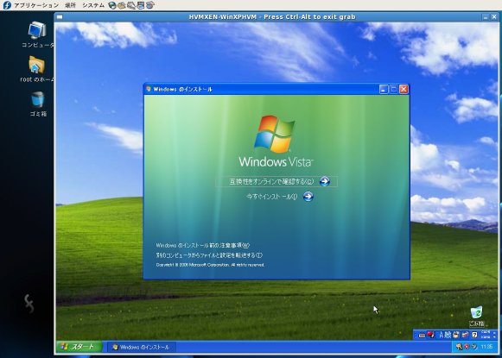The height and width of the screenshot is (358, 502).
Task: Click 別のコンピュータからファイルと設定を転送する link
Action: (x=209, y=255)
